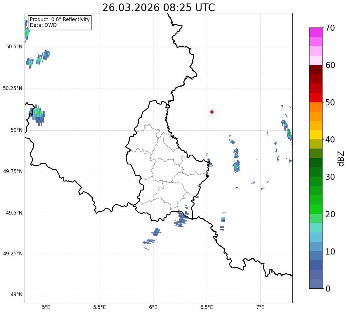348x313 pixels.
Task: Click the "26.03.2026 08:25 UTC" title
Action: pos(158,8)
